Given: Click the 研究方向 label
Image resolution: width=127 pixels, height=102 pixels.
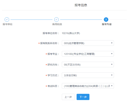Looking at the screenshot, I should click(53, 64).
